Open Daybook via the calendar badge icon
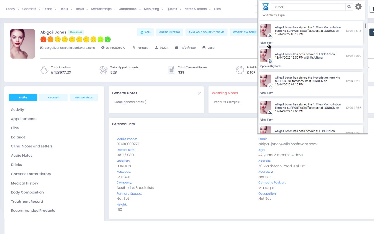374x234 pixels. click(270, 61)
